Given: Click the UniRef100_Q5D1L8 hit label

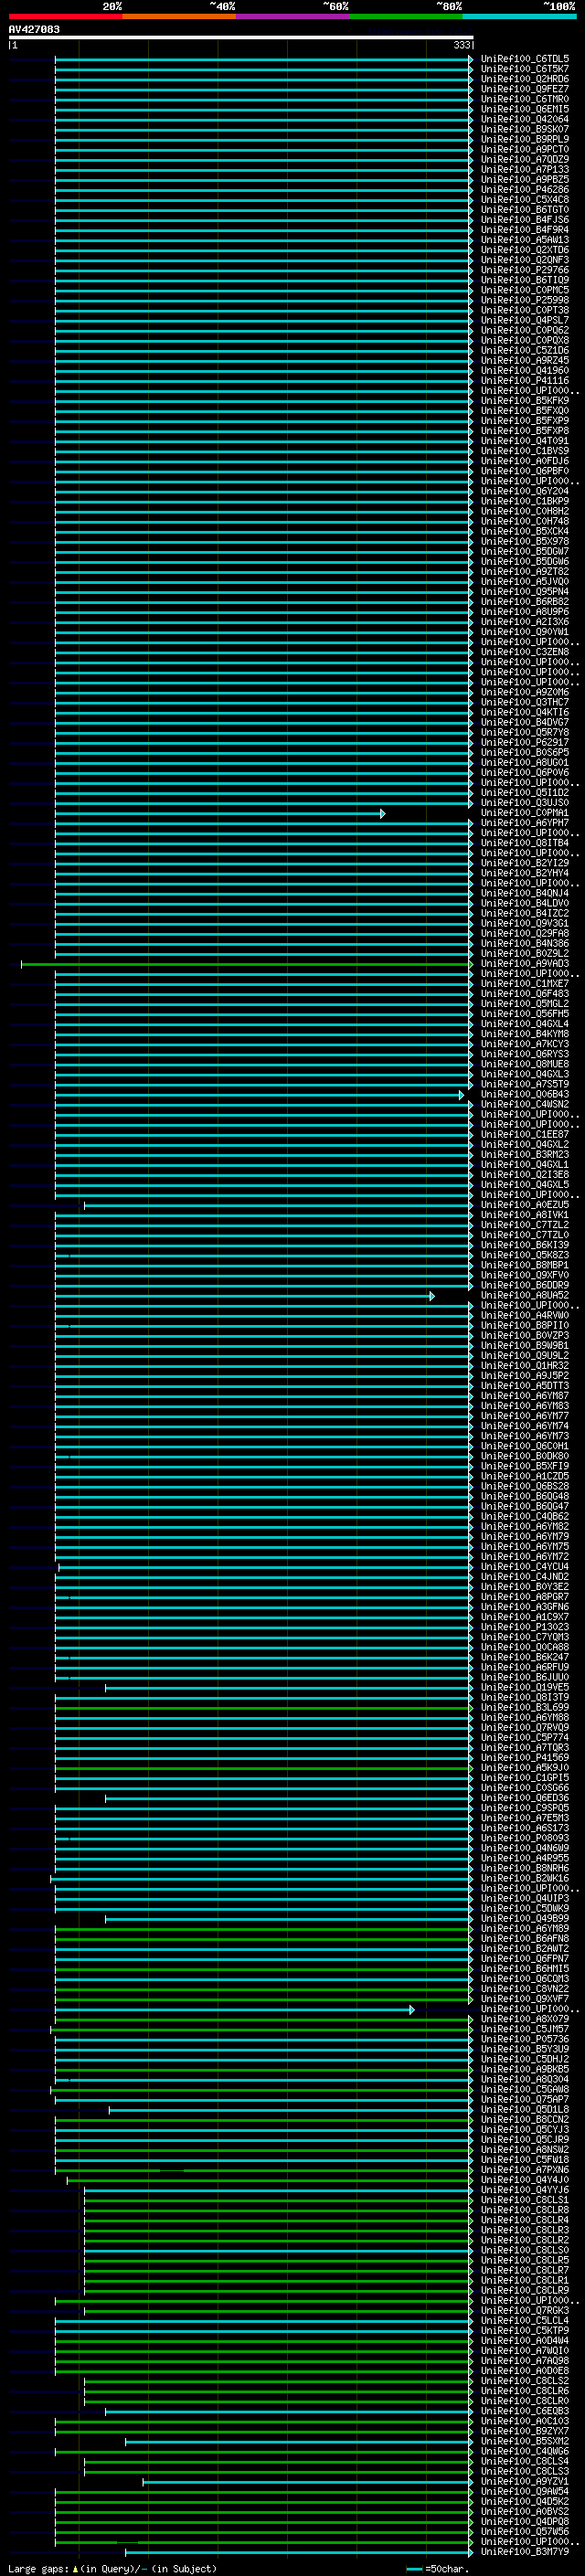Looking at the screenshot, I should pos(524,2110).
